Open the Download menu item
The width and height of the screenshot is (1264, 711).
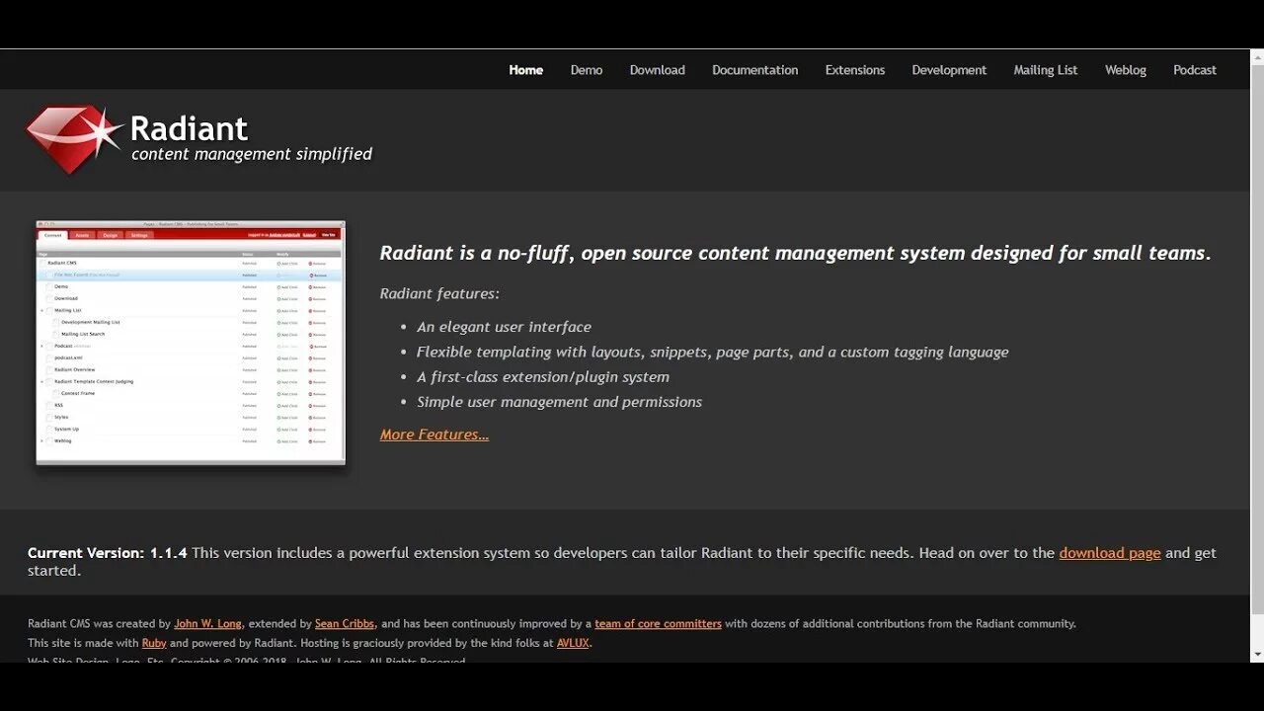(x=658, y=70)
